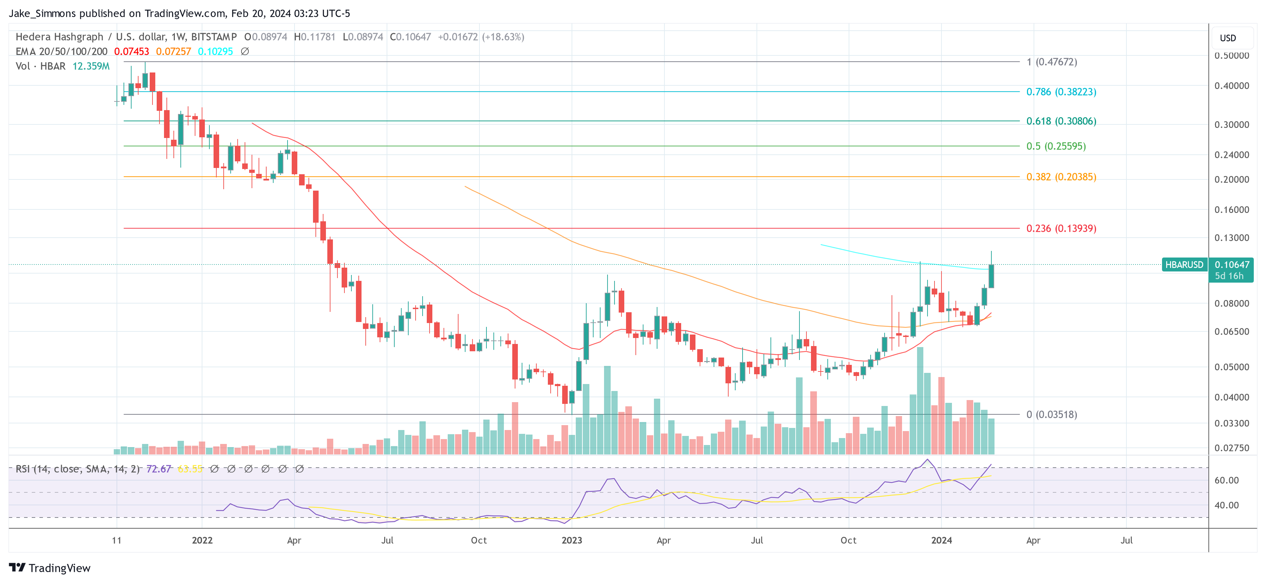Viewport: 1266px width, 583px height.
Task: Click the 2023 time axis label
Action: 572,540
